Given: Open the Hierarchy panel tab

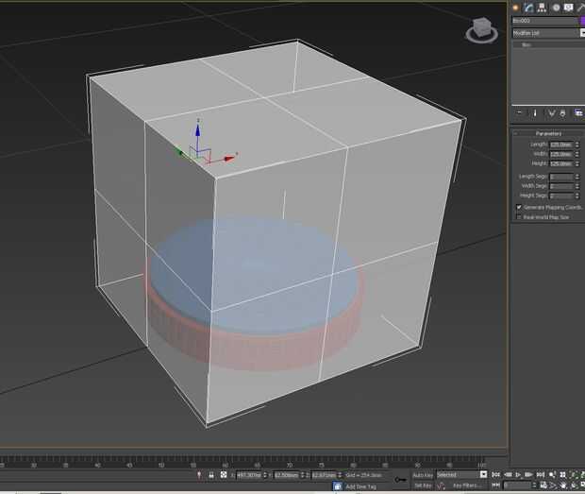Looking at the screenshot, I should [542, 8].
